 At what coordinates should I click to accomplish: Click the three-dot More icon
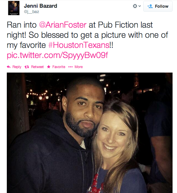coord(70,67)
